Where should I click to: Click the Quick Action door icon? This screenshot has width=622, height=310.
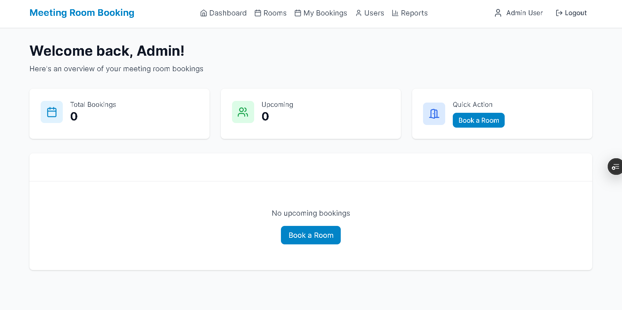434,114
